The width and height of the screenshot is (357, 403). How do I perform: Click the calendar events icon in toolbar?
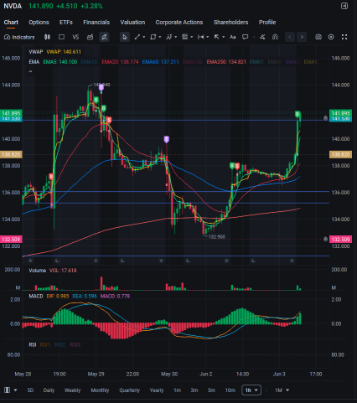click(x=90, y=37)
